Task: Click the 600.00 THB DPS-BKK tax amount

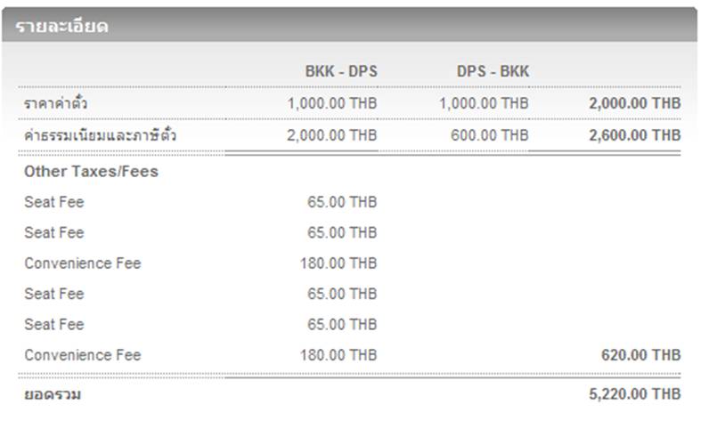Action: coord(490,135)
